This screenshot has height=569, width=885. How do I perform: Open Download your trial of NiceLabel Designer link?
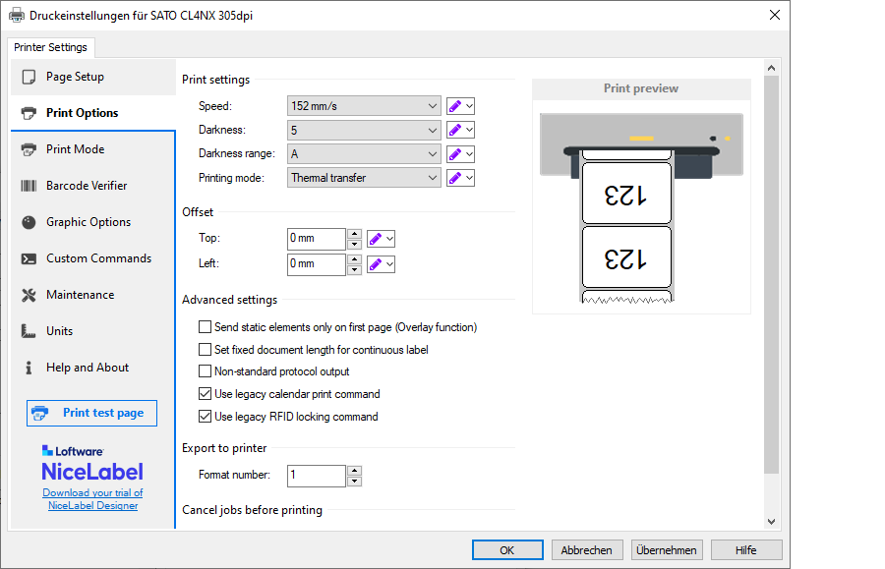92,499
